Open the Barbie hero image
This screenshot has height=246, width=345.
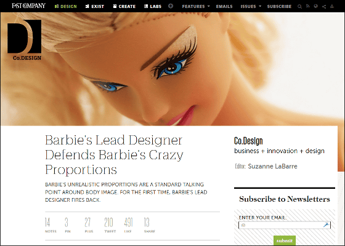pos(172,69)
